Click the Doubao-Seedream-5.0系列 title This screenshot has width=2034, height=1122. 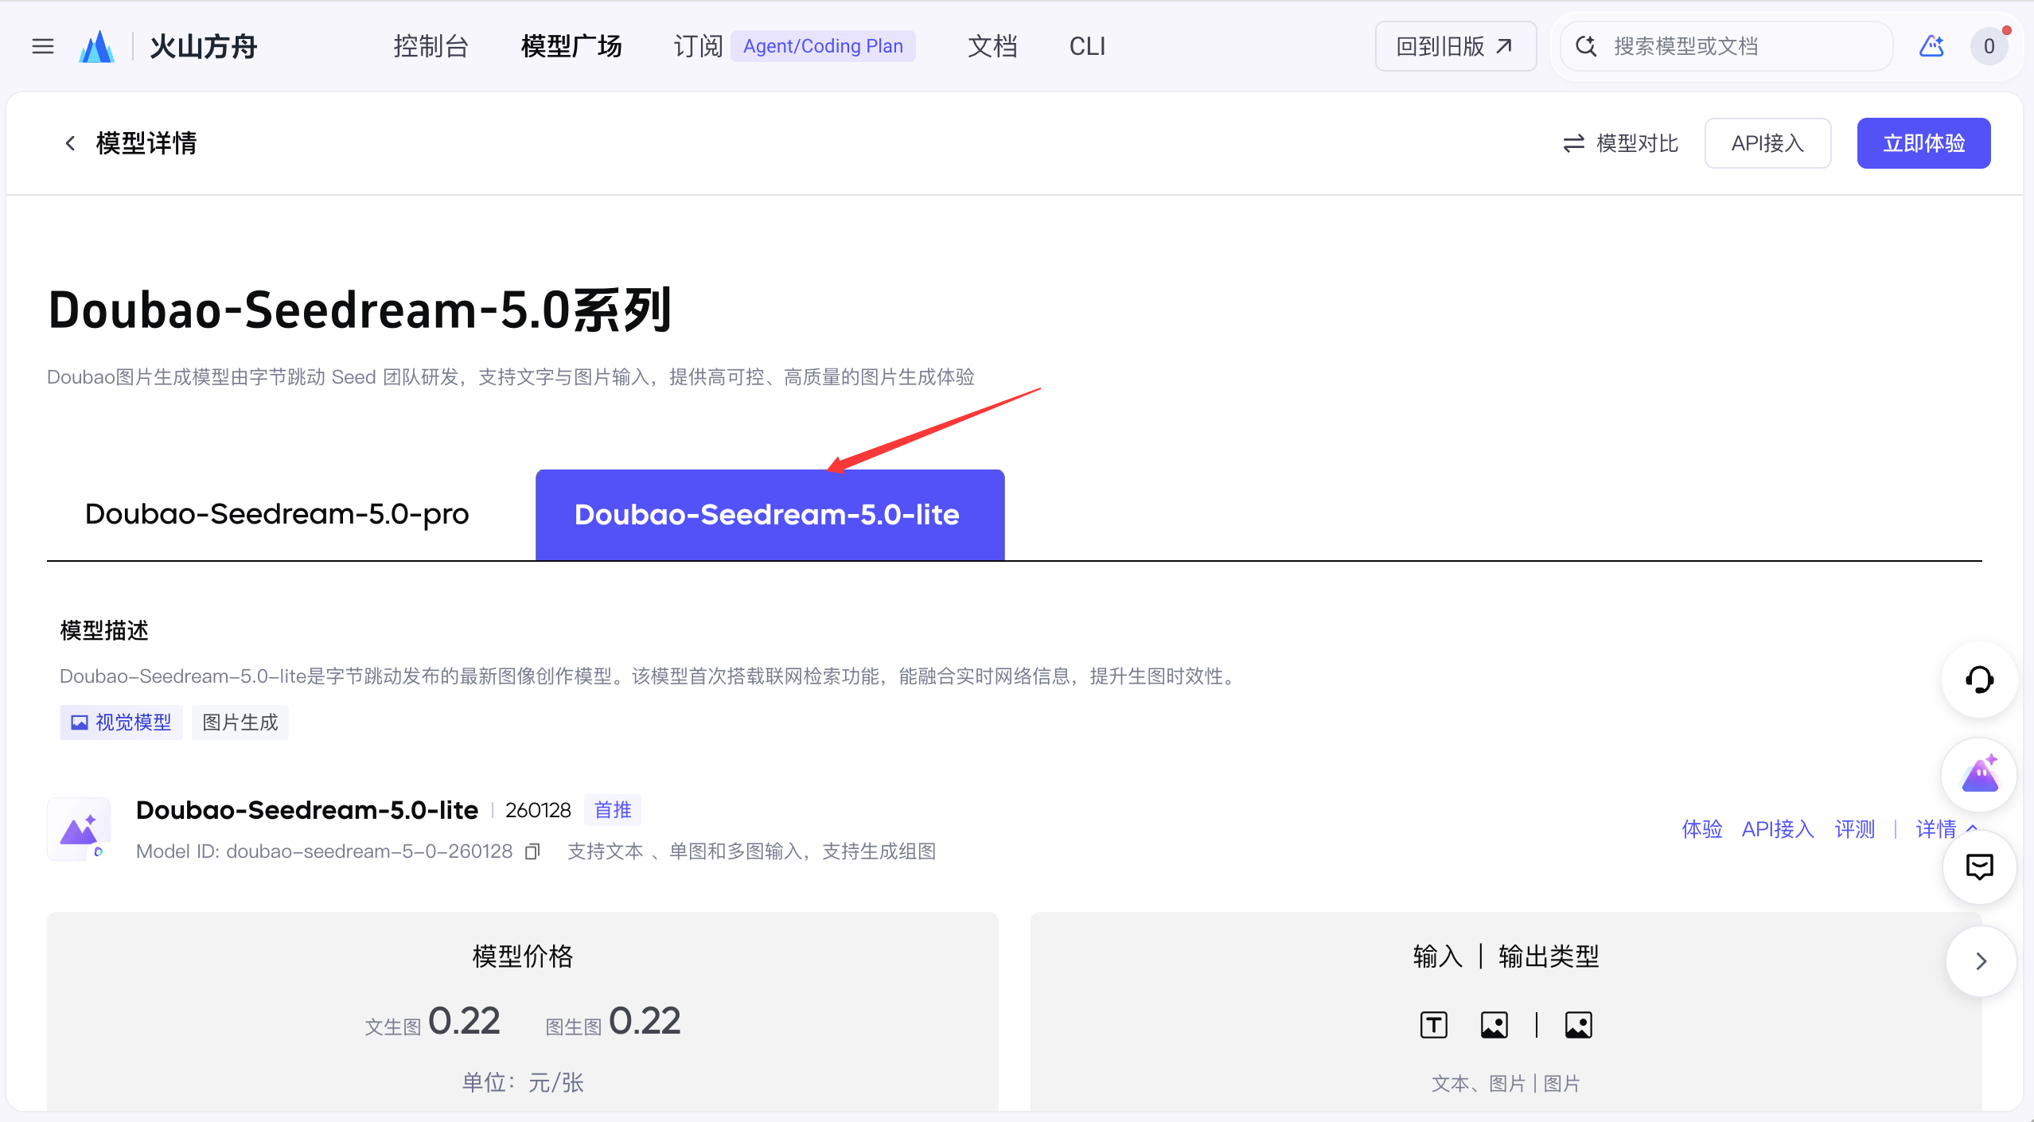[x=360, y=310]
